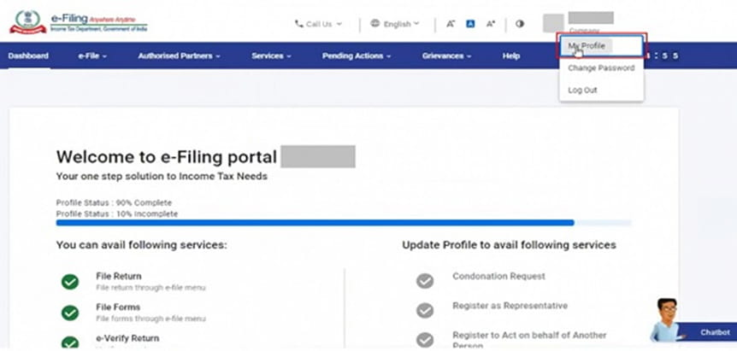This screenshot has width=737, height=351.
Task: Select My Profile from user menu
Action: (601, 46)
